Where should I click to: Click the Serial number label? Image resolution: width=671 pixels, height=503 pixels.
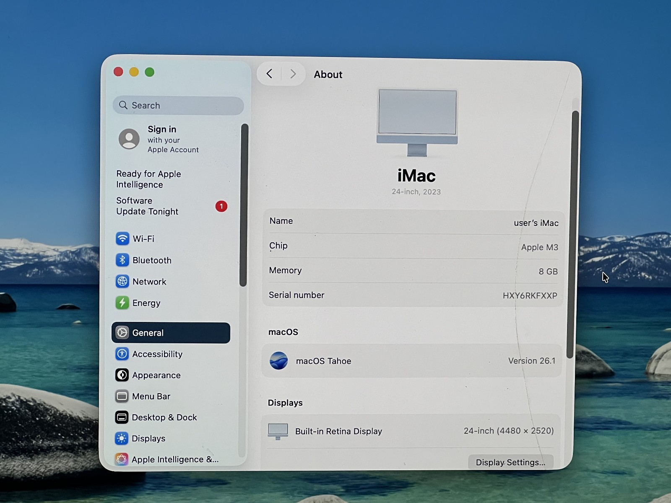pos(296,295)
